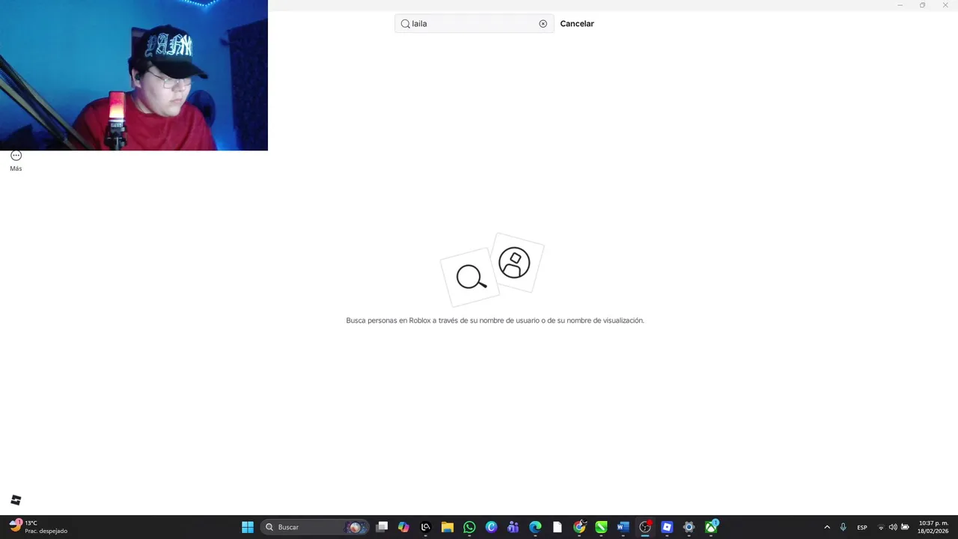
Task: Change input language from ESP
Action: 862,527
